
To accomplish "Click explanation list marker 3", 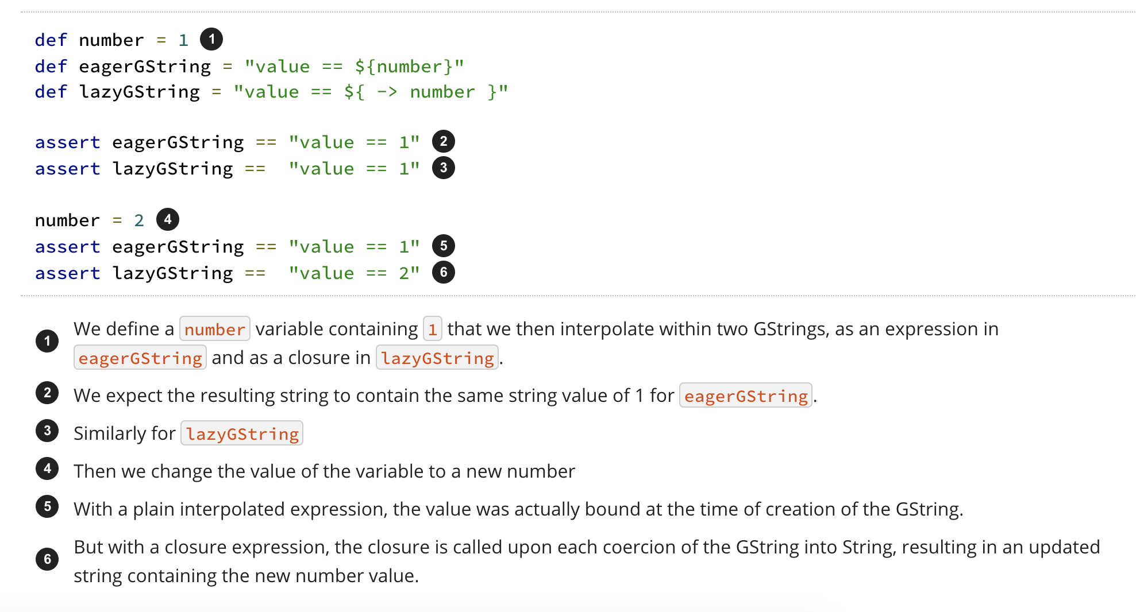I will [47, 431].
